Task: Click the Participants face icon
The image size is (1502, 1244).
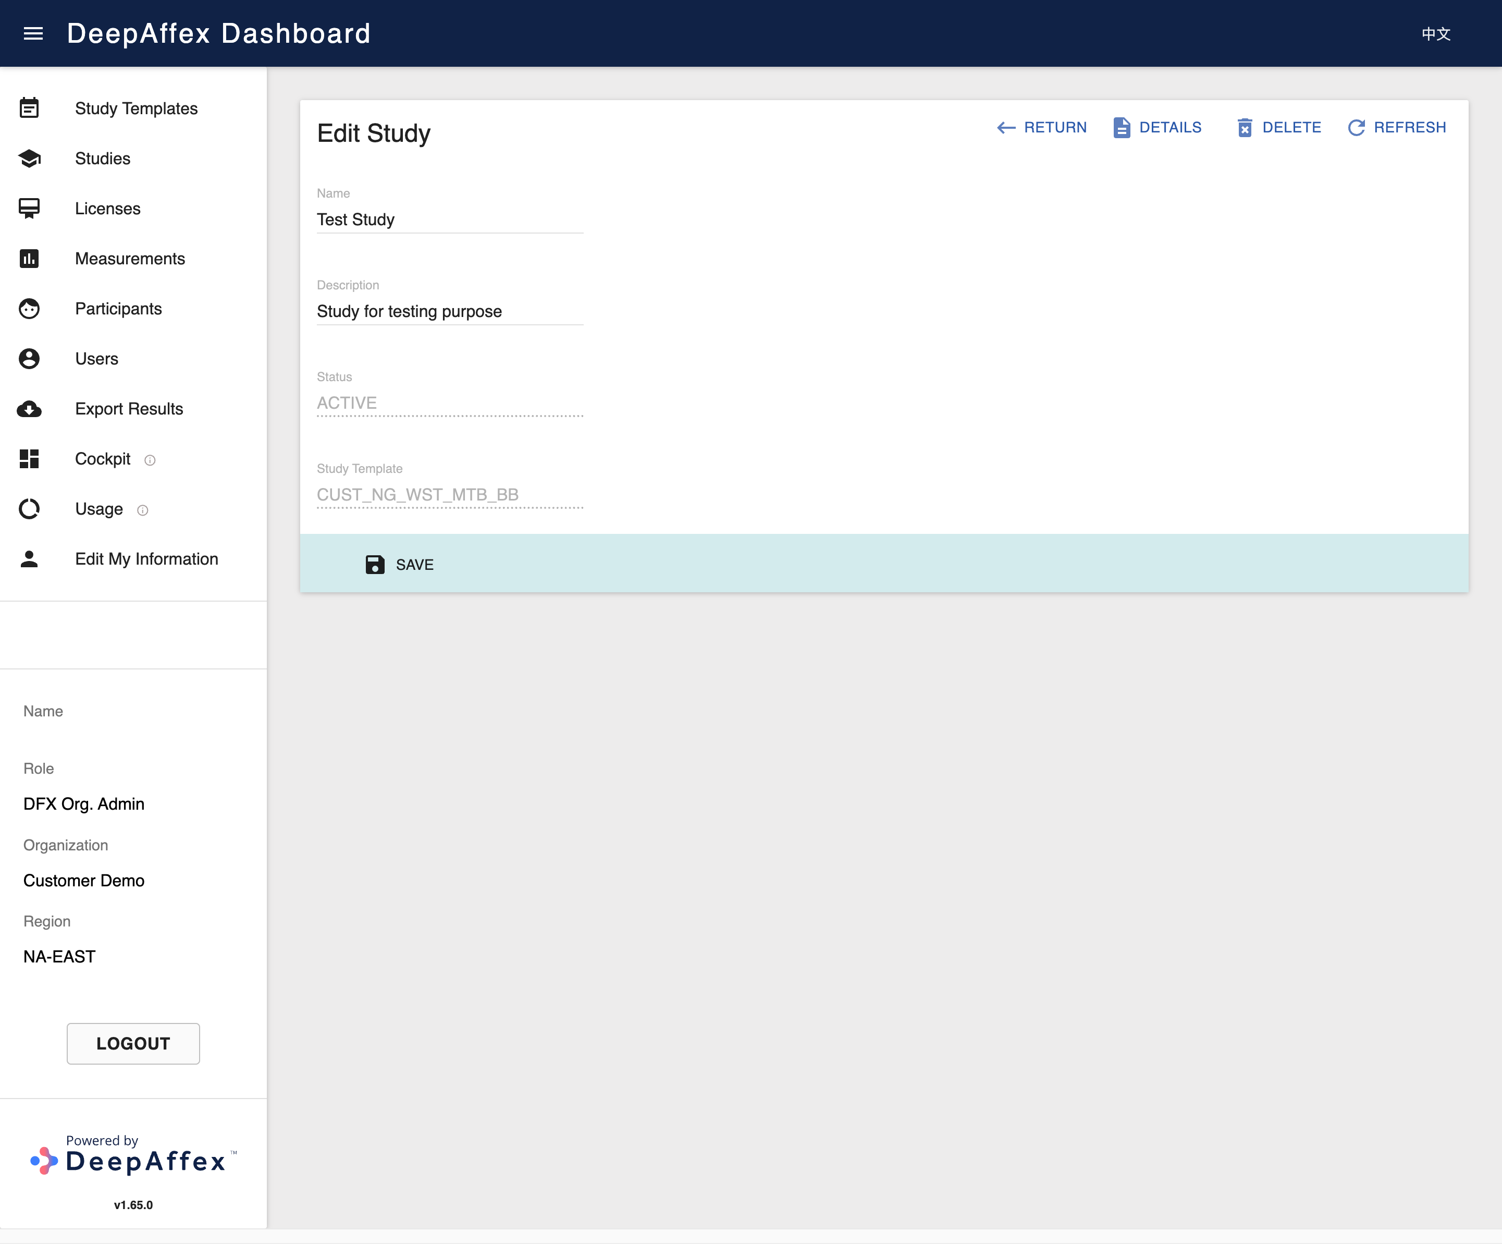Action: (x=29, y=308)
